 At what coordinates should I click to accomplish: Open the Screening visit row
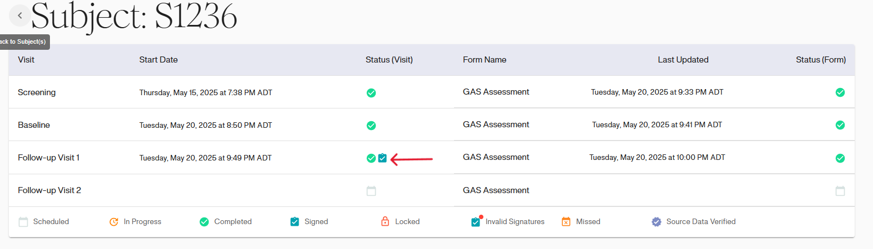pyautogui.click(x=37, y=92)
